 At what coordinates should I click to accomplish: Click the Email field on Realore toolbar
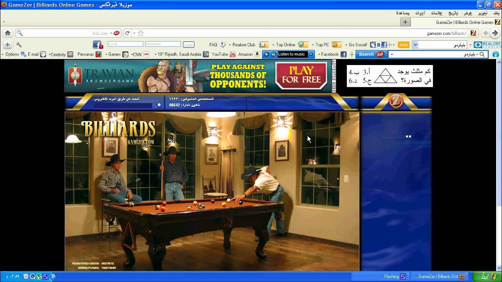coord(125,44)
